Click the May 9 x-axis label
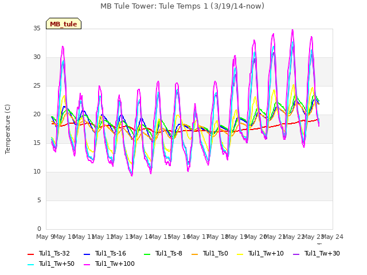This screenshot has height=275, width=367. point(44,237)
